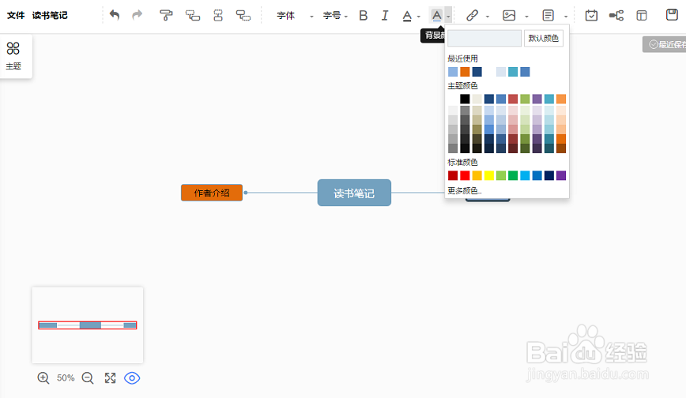Choose the standard orange-yellow swatch

[x=477, y=175]
